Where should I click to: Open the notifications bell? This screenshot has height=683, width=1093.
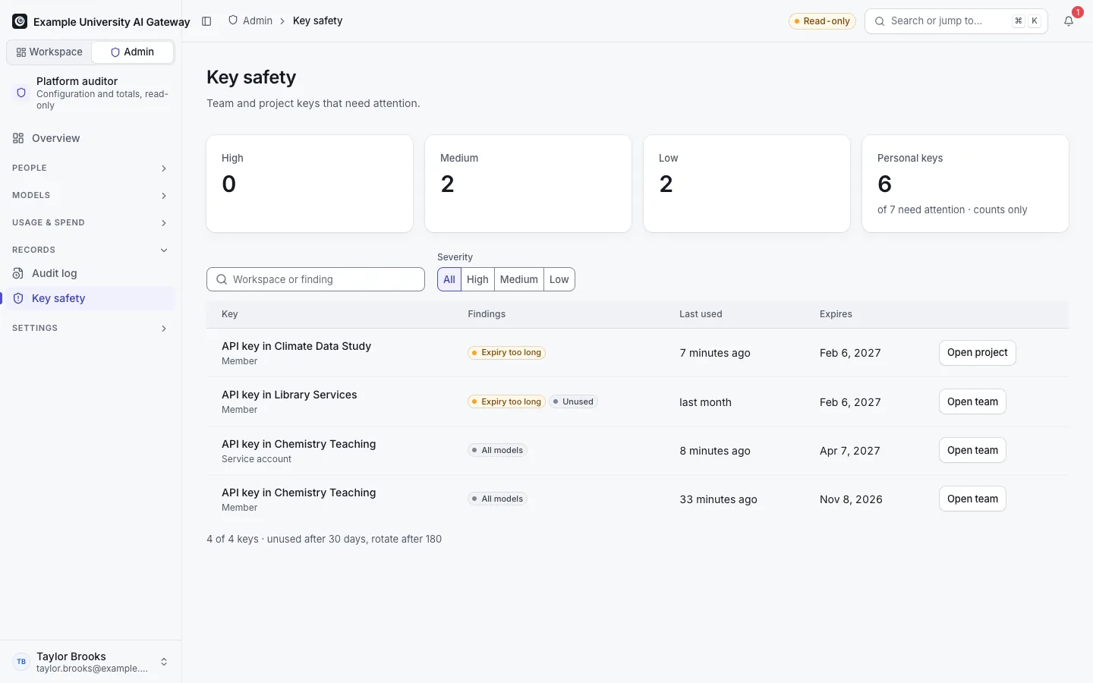(1069, 21)
